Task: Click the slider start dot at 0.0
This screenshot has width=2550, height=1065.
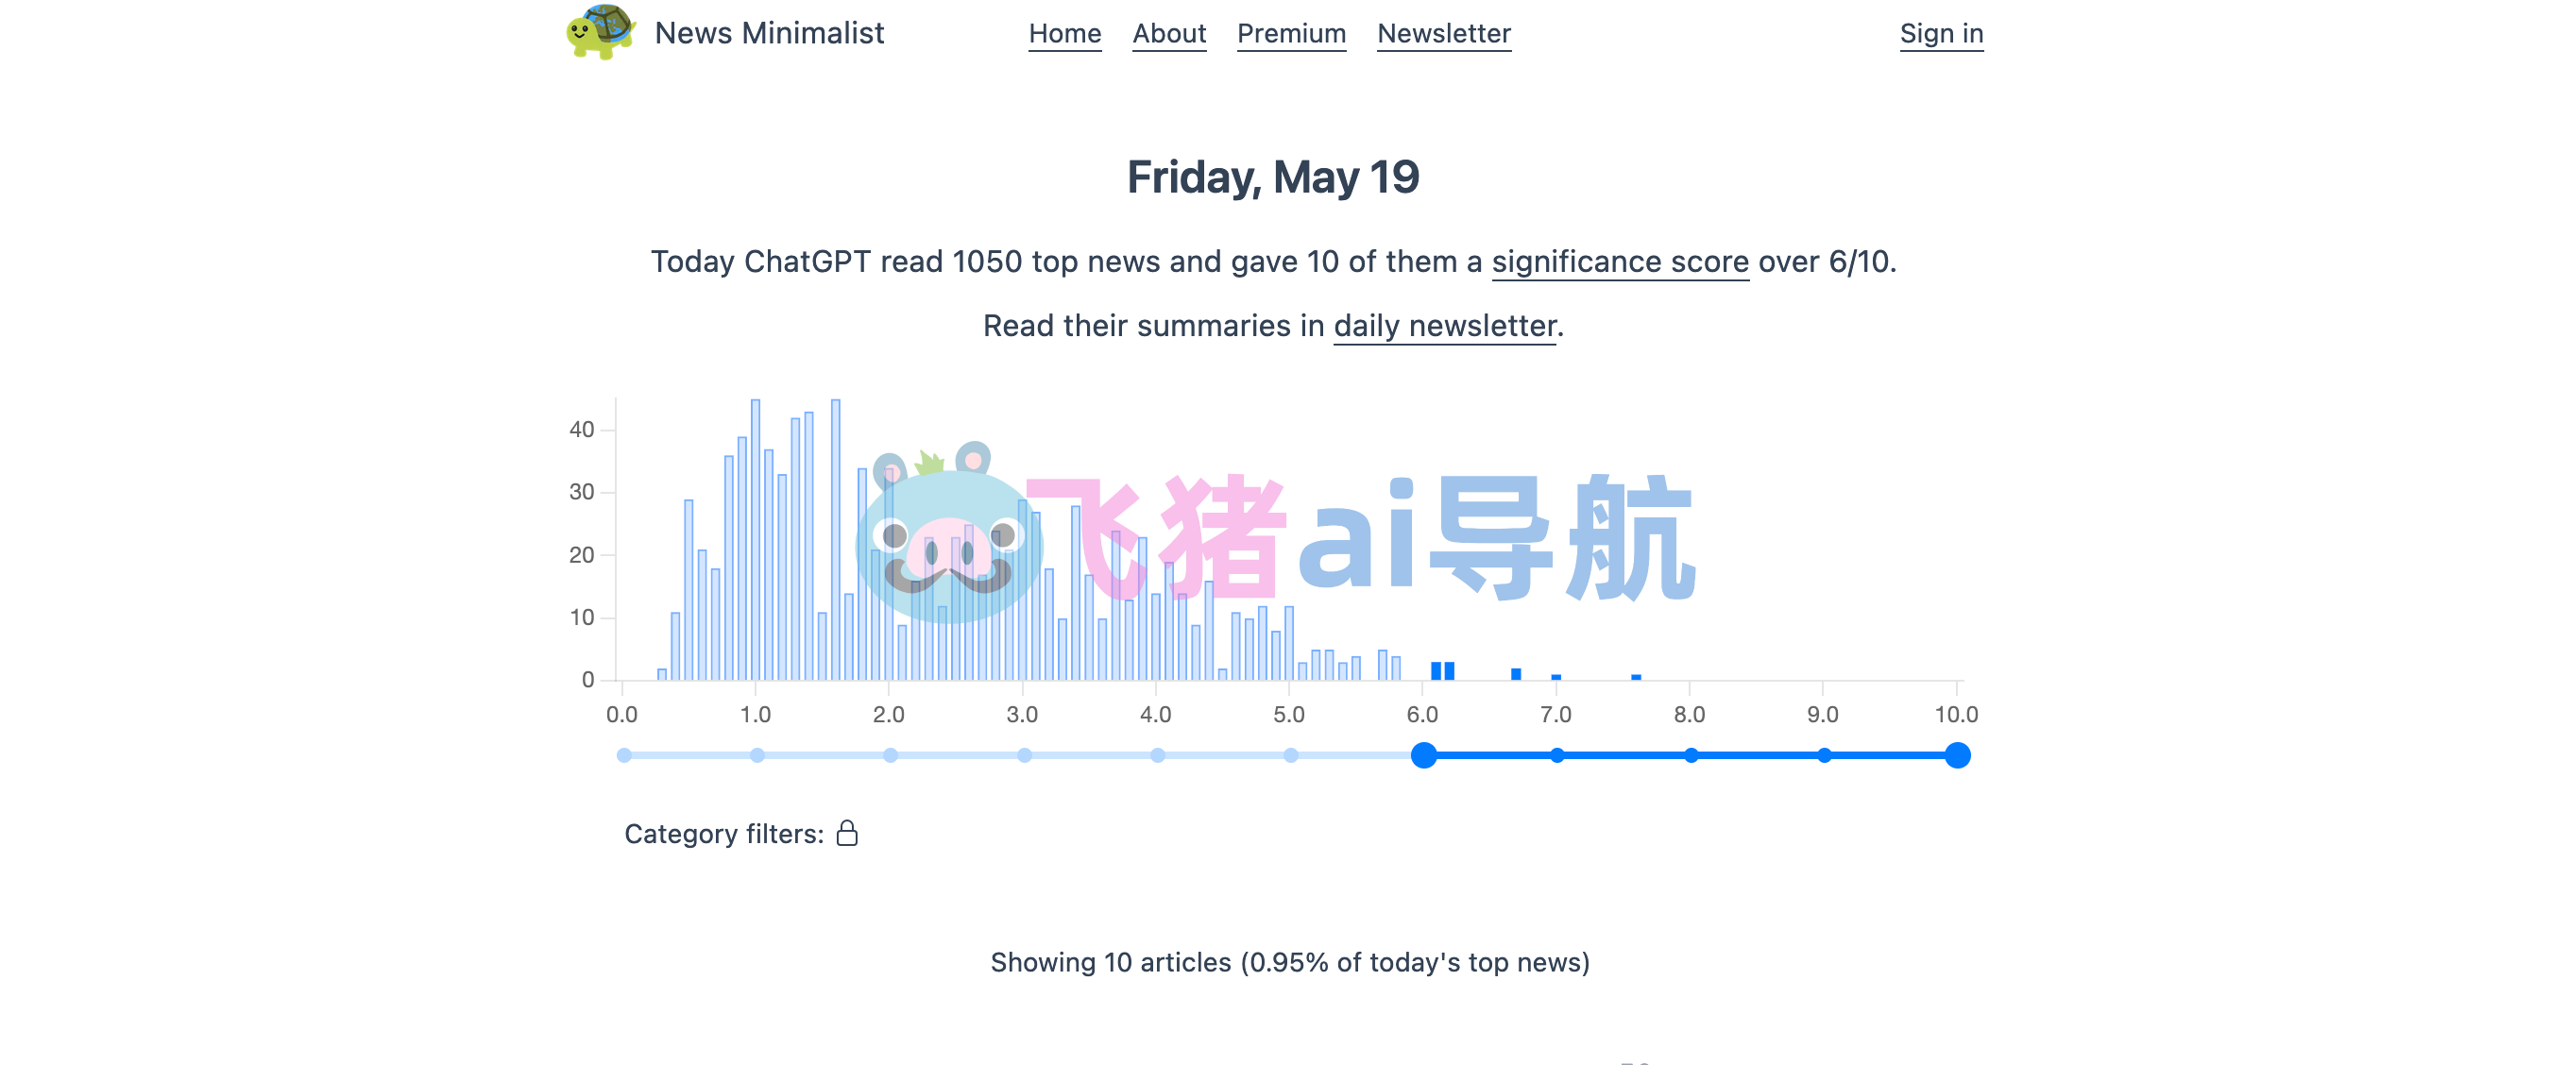Action: point(623,755)
